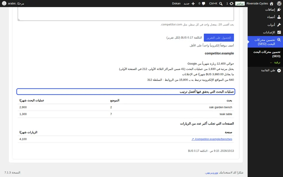Open the Riverside Cycles home icon
The image size is (283, 177).
click(272, 4)
